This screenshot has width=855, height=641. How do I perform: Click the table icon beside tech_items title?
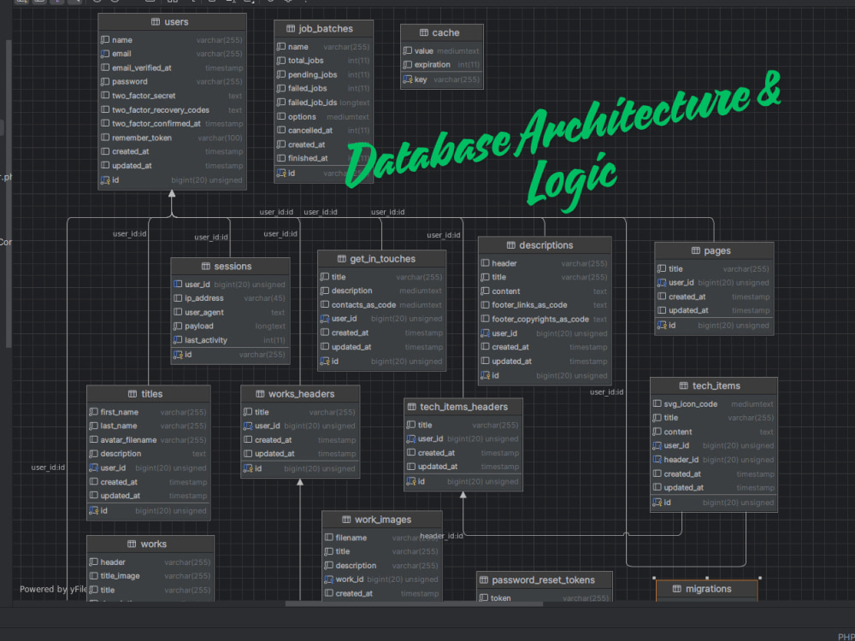pos(684,385)
